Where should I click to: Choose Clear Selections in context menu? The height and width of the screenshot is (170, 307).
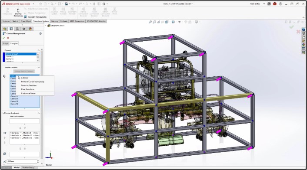click(27, 89)
